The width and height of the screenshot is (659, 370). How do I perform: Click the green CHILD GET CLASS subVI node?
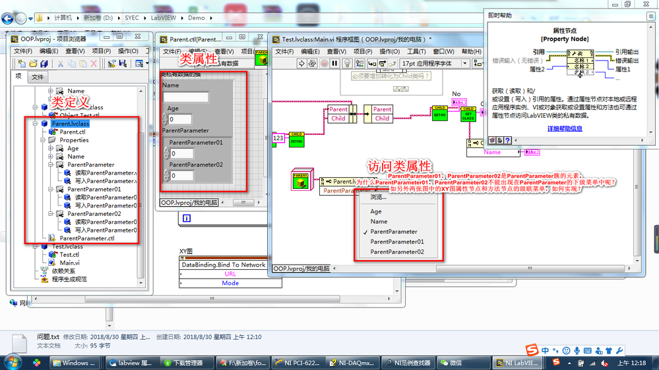(468, 114)
